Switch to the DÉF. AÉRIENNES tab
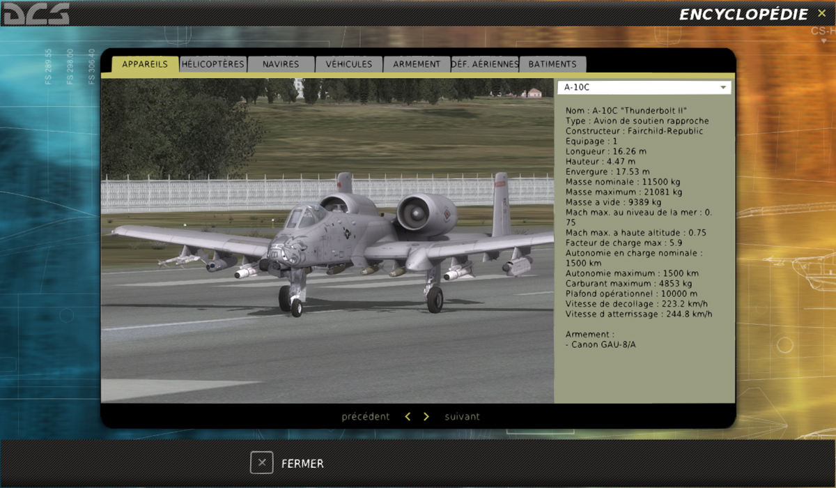This screenshot has width=836, height=488. click(485, 64)
